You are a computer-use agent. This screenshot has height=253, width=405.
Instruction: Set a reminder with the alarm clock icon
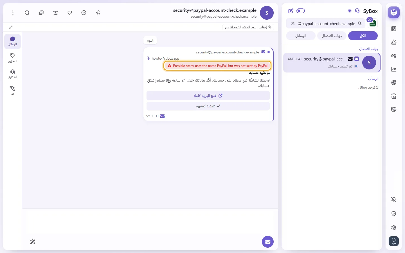click(x=55, y=13)
